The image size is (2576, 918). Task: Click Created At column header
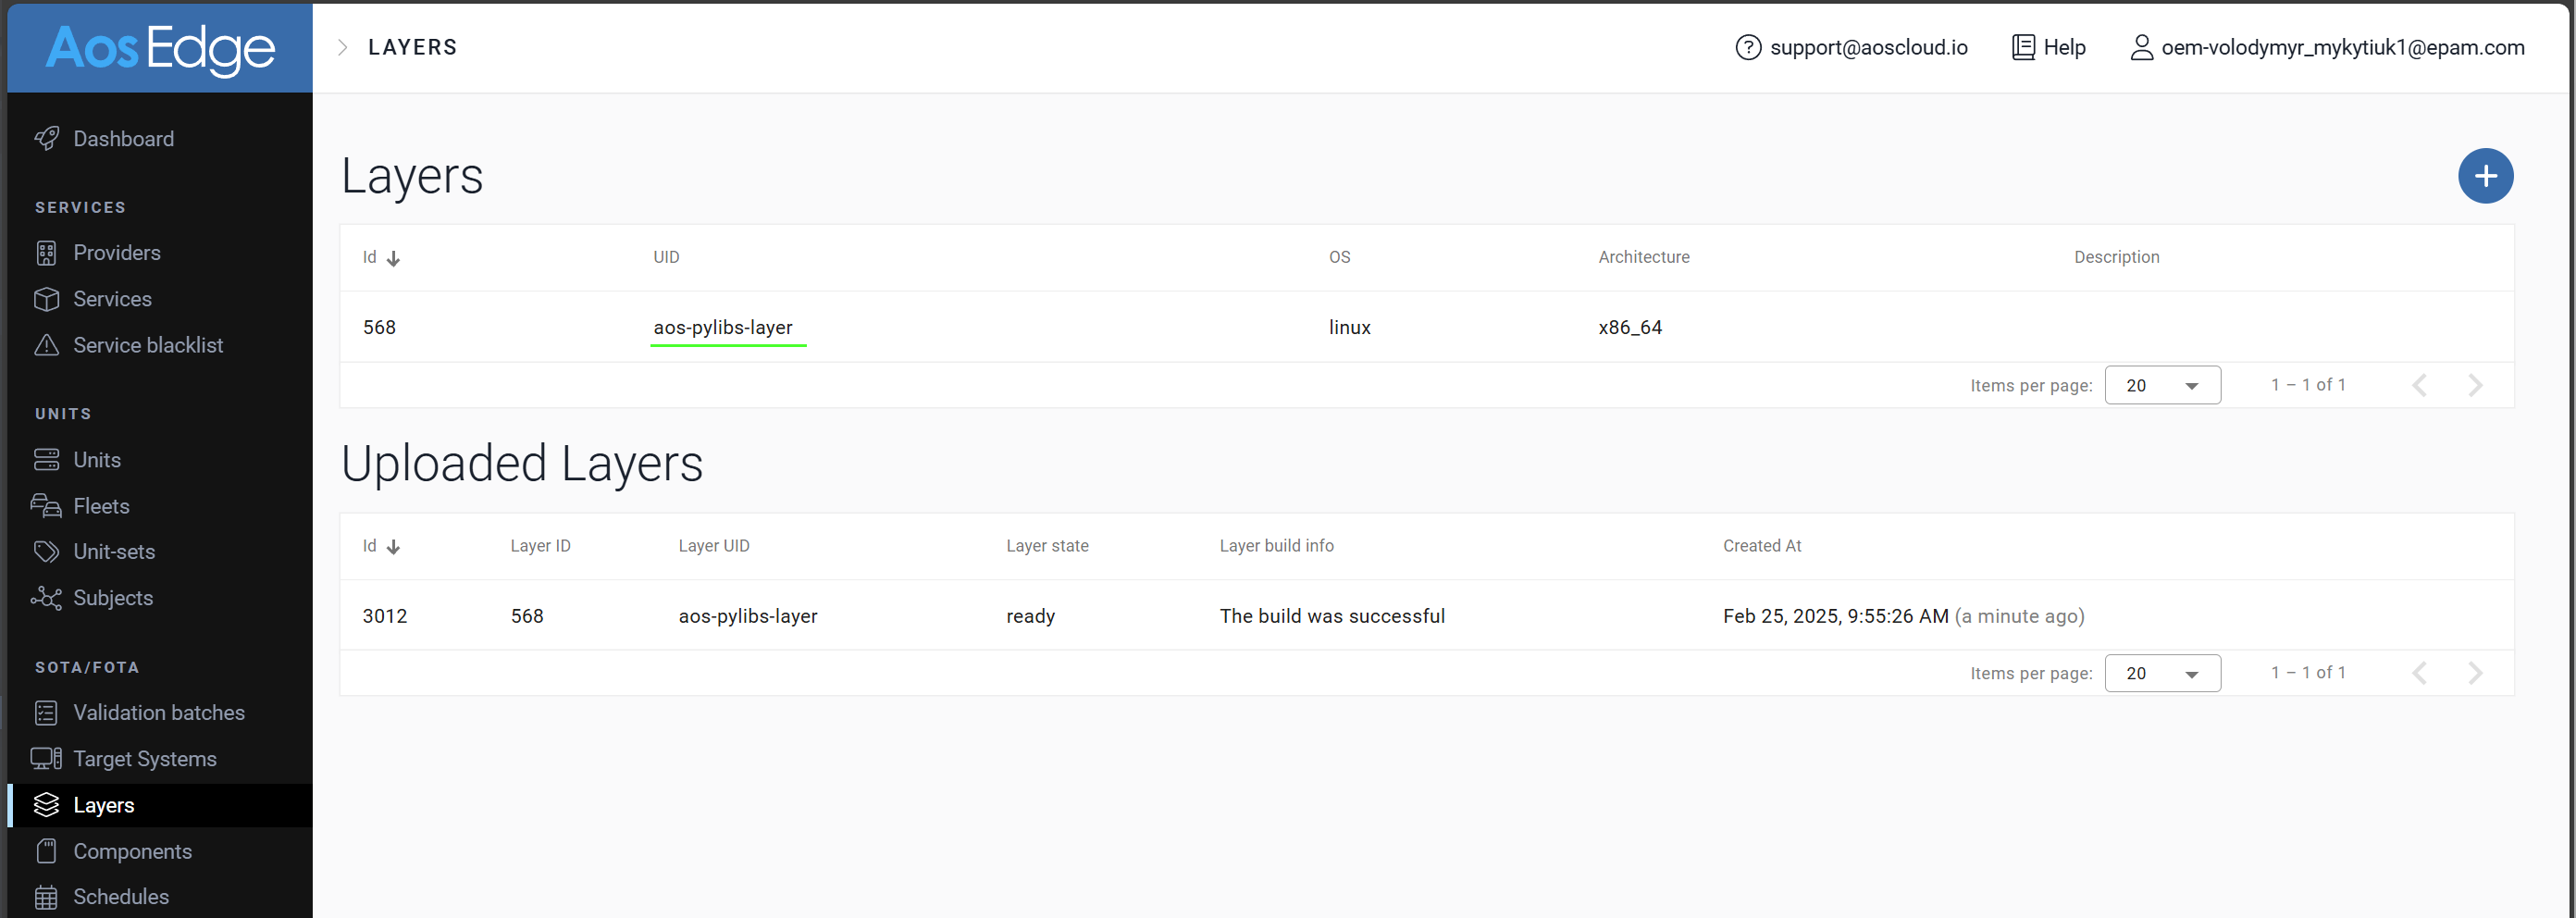(x=1761, y=546)
